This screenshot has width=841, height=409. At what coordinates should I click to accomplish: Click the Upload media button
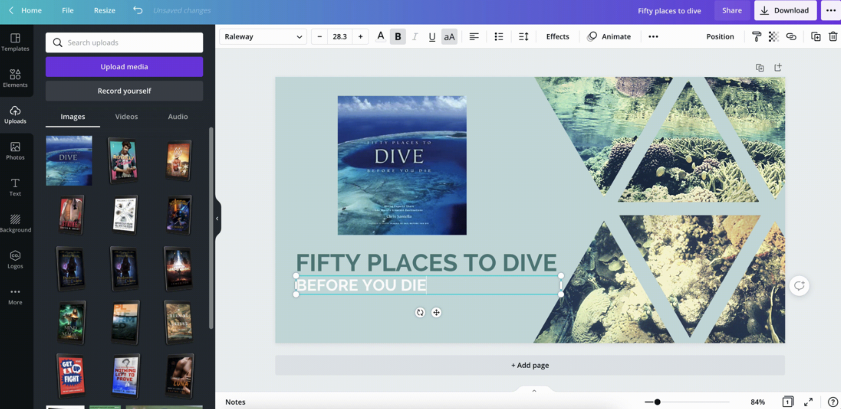coord(124,67)
